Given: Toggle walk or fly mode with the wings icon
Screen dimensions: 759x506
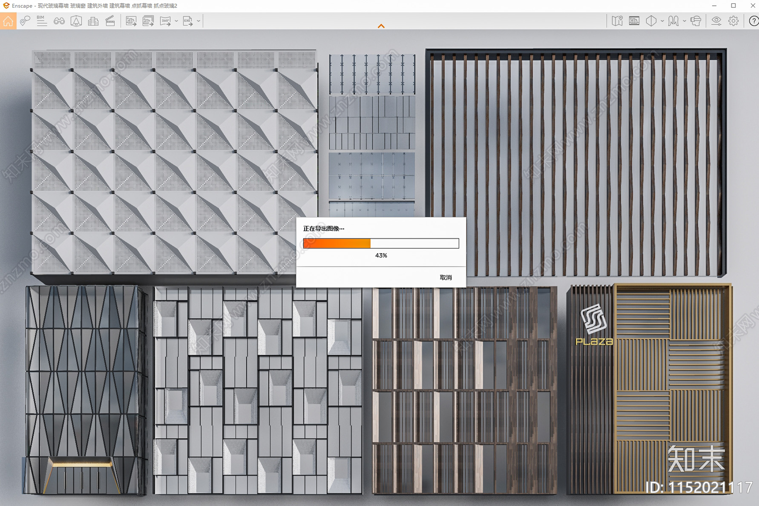Looking at the screenshot, I should pyautogui.click(x=673, y=21).
